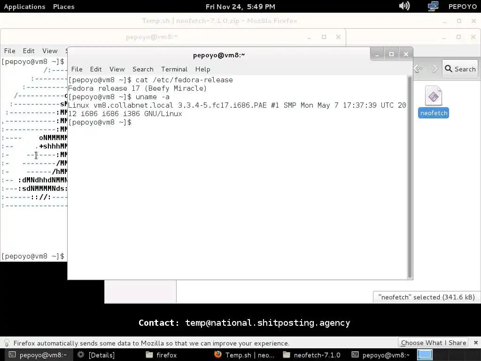
Task: Switch to firefox folder taskbar window
Action: [x=162, y=355]
